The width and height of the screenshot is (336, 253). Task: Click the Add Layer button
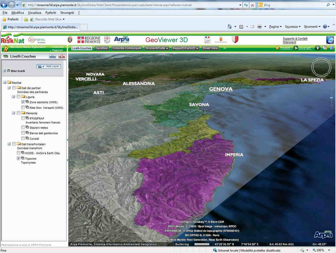click(x=49, y=66)
